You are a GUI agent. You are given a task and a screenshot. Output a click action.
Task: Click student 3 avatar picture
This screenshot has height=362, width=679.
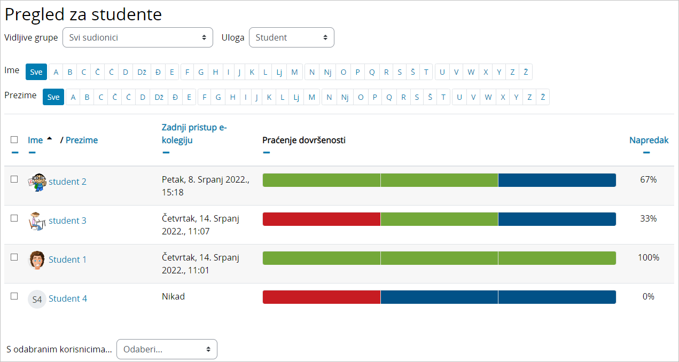[x=37, y=221]
